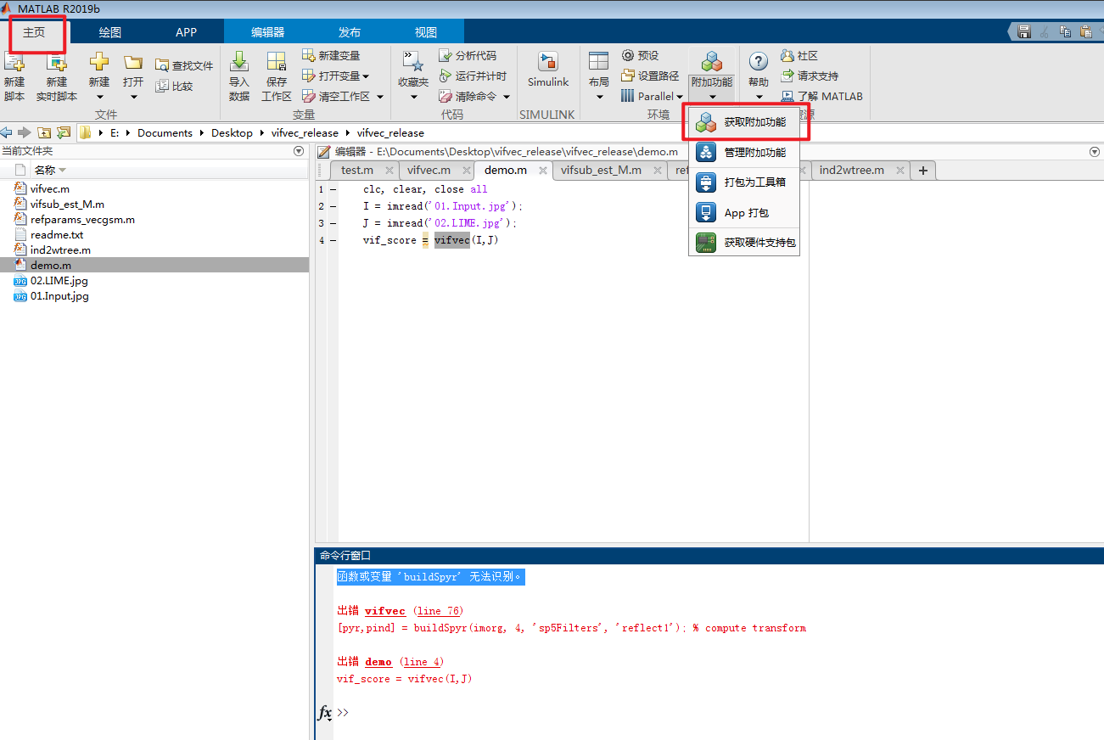The height and width of the screenshot is (740, 1104).
Task: Open the Parallel dropdown
Action: [x=675, y=96]
